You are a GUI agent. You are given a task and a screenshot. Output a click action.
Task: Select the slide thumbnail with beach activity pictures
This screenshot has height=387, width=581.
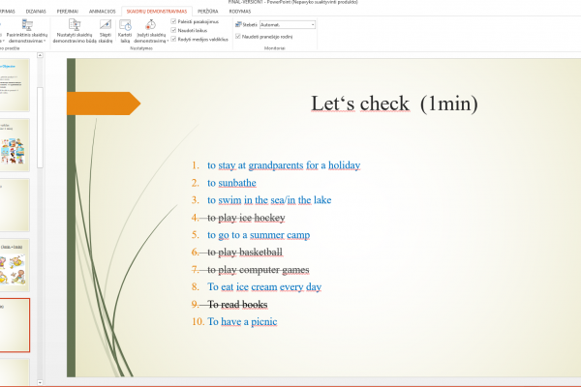[15, 145]
